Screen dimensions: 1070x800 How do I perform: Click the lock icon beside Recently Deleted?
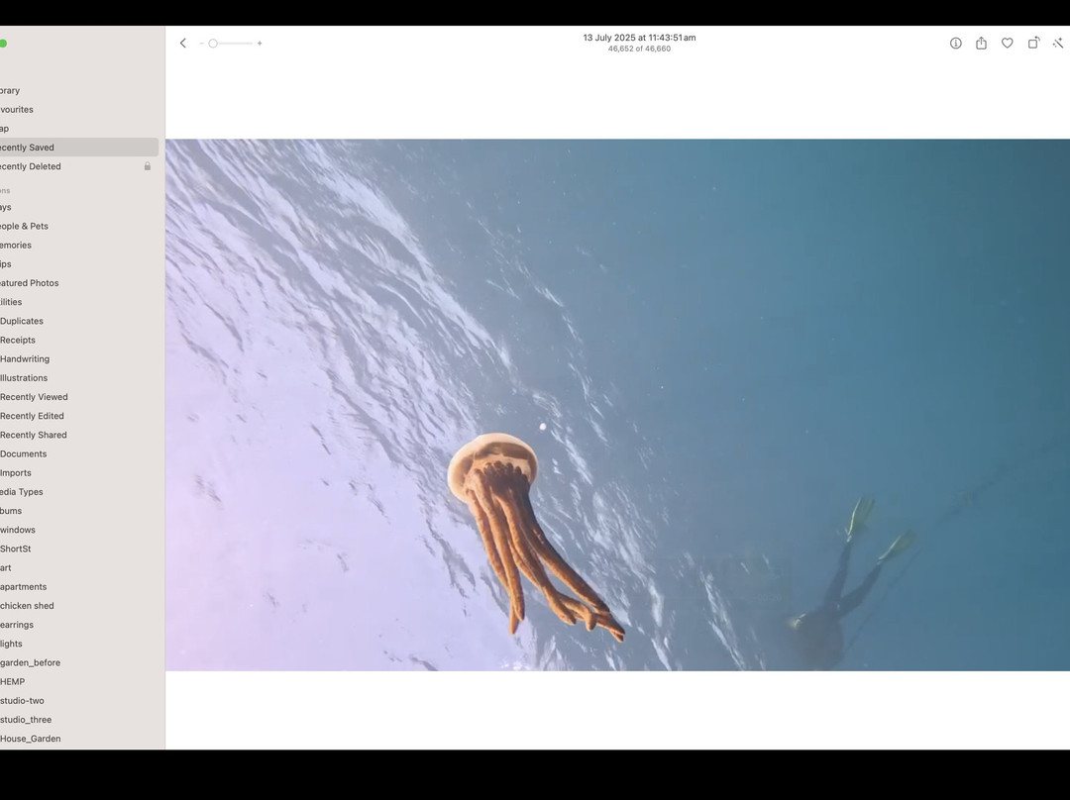tap(148, 166)
